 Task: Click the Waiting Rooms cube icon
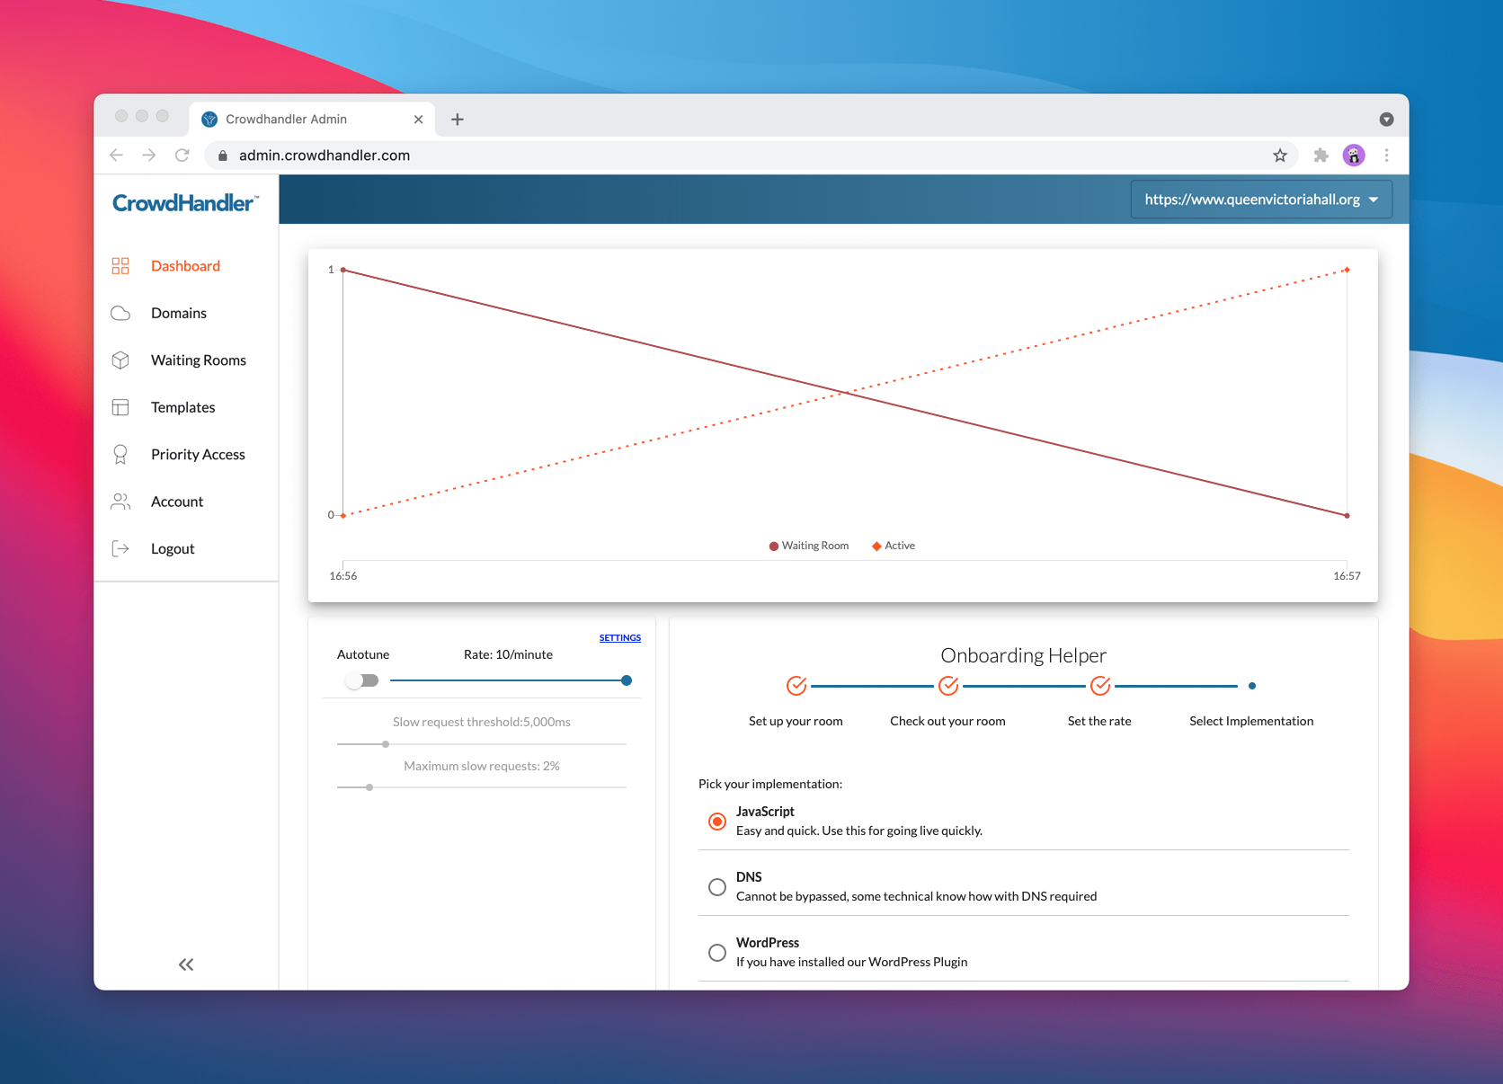(120, 360)
